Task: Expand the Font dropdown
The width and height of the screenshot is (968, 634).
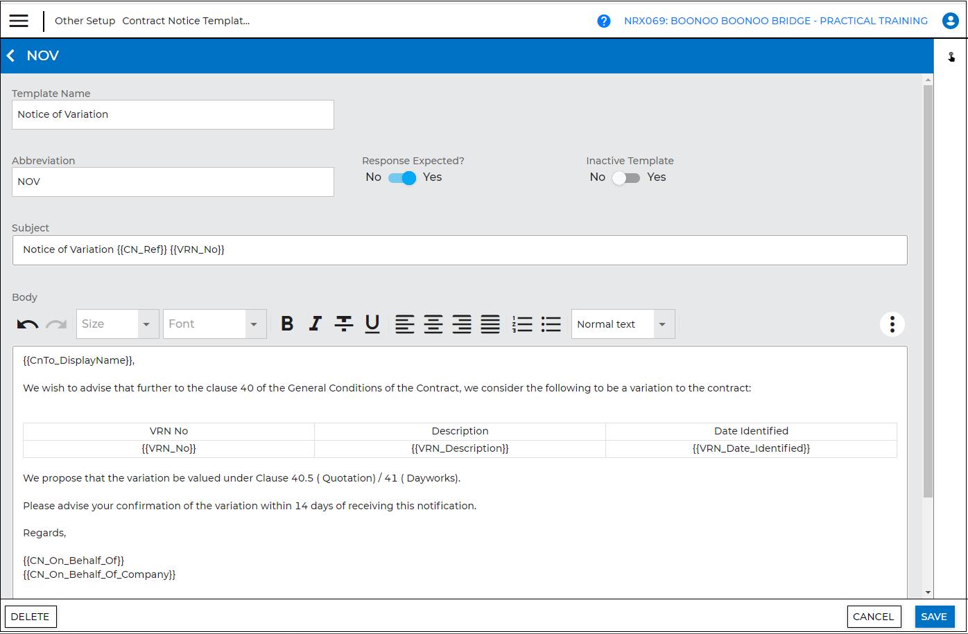Action: tap(254, 324)
